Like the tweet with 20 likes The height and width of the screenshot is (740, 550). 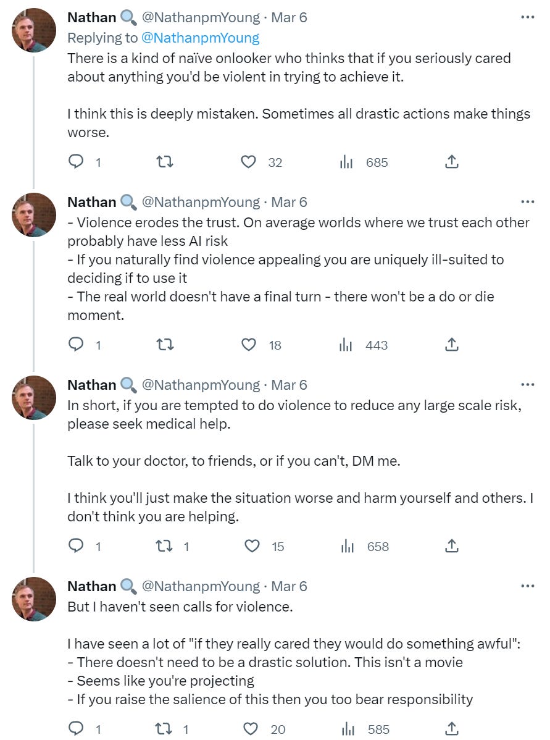click(x=251, y=729)
